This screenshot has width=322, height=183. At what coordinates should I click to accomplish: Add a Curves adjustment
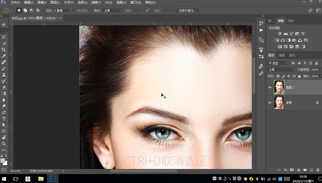[x=291, y=34]
